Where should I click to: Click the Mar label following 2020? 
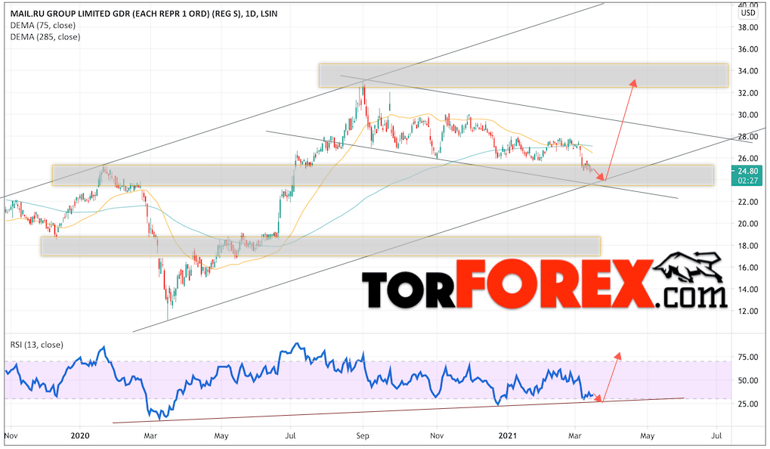[x=150, y=435]
